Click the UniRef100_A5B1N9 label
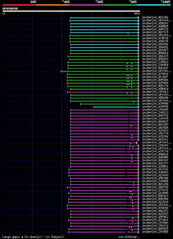The width and height of the screenshot is (173, 239). [155, 98]
